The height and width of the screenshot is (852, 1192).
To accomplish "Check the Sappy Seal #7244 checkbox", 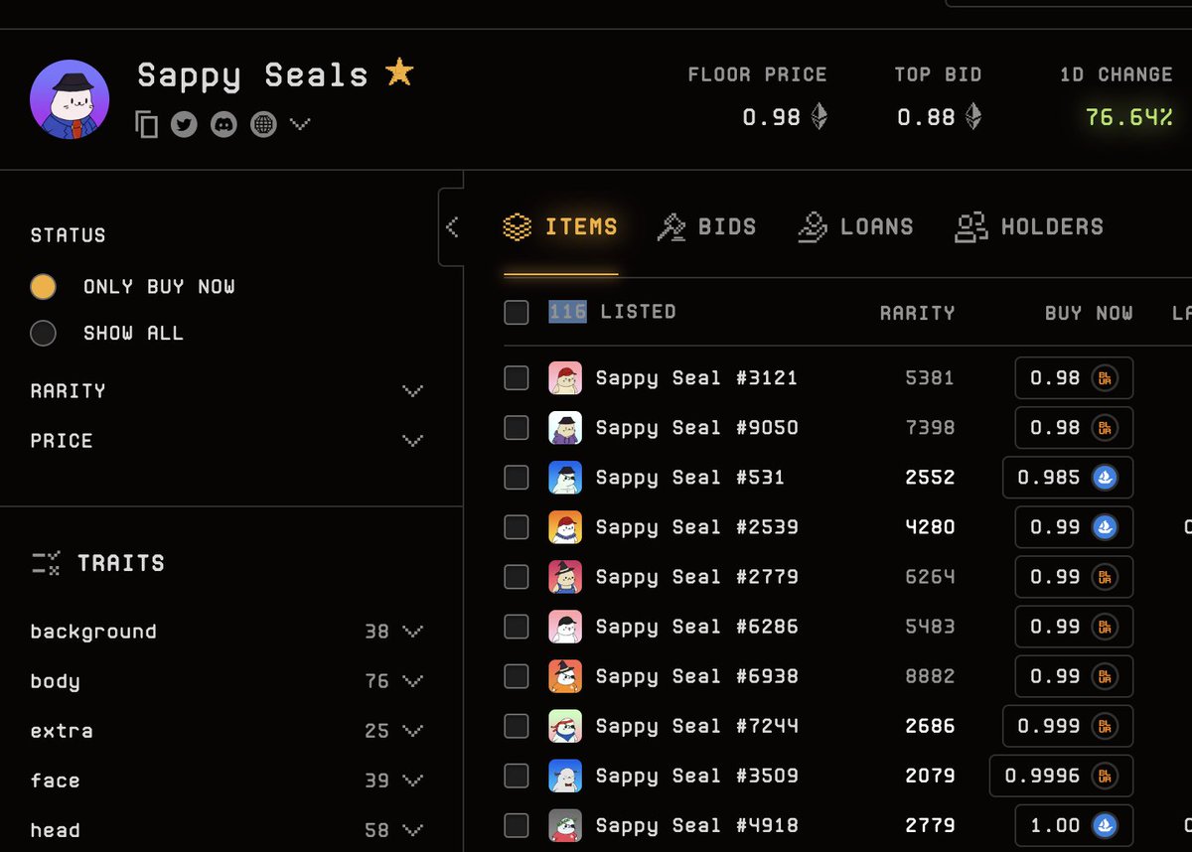I will click(517, 726).
